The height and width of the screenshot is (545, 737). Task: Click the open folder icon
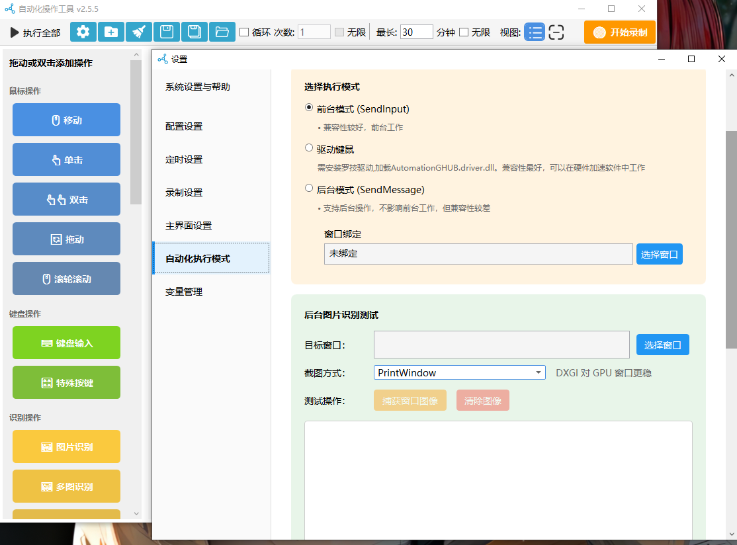(x=222, y=32)
